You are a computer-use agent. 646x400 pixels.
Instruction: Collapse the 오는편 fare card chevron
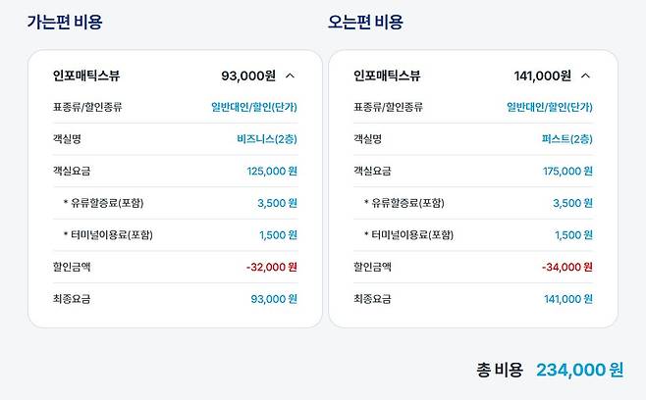[586, 75]
